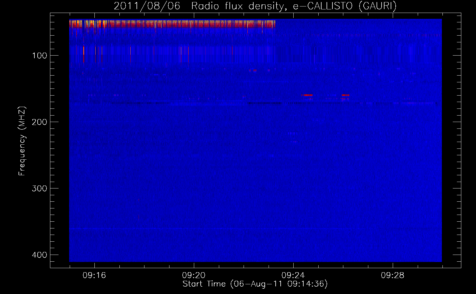Click the 09:20 time tick label
The width and height of the screenshot is (476, 294).
(194, 275)
